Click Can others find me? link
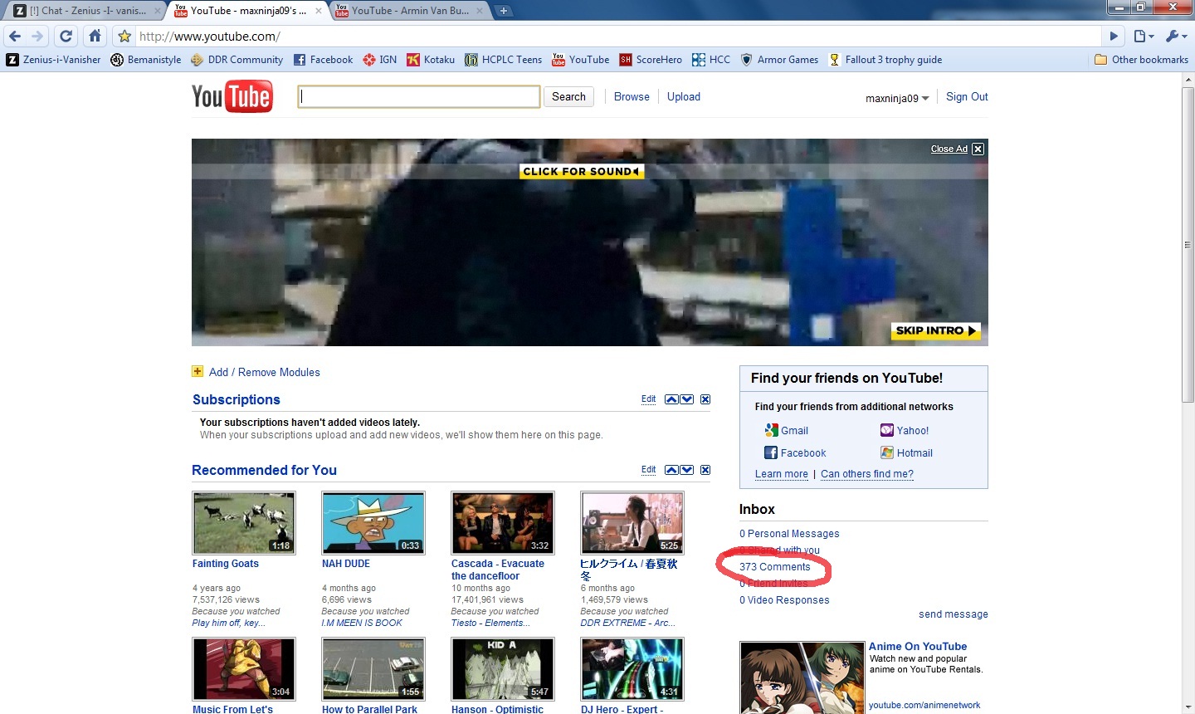The image size is (1195, 714). point(867,474)
